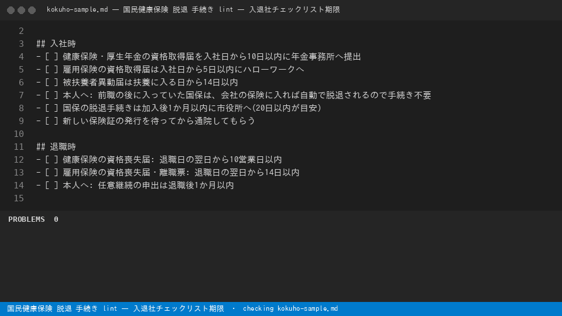Click line number 15 in gutter
The height and width of the screenshot is (316, 562).
[19, 198]
